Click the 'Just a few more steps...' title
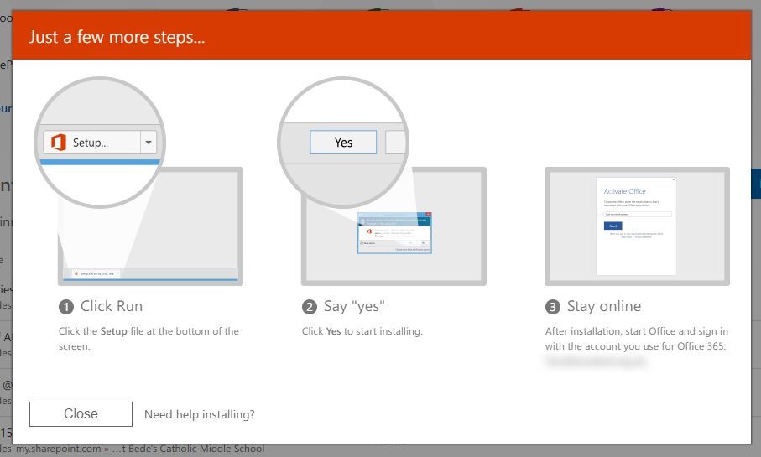The height and width of the screenshot is (457, 761). pyautogui.click(x=117, y=37)
